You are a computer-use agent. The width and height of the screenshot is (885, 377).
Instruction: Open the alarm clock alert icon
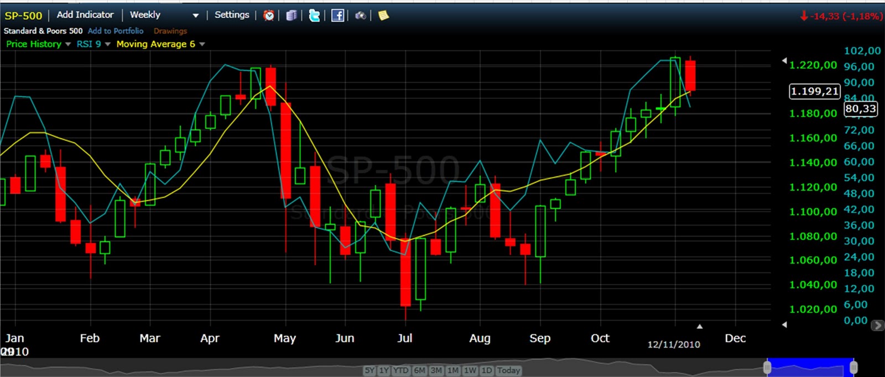pos(269,15)
